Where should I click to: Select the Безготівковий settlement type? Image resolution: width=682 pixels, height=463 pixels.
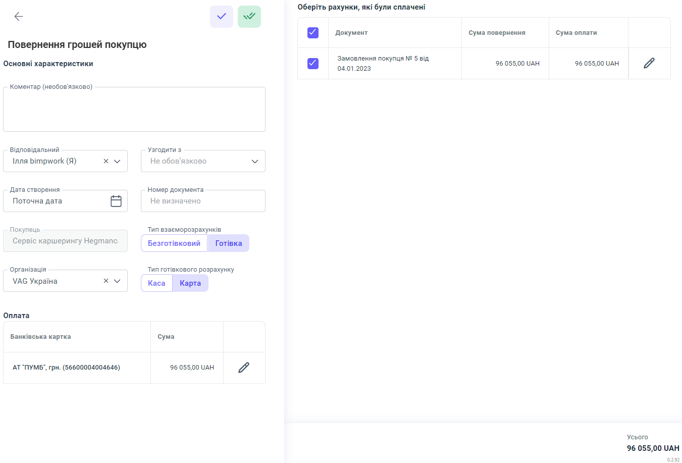point(174,243)
